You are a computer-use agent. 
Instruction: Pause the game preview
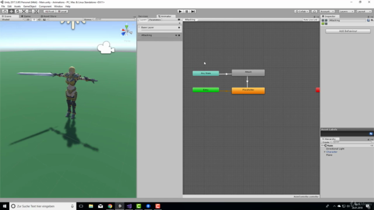(187, 12)
